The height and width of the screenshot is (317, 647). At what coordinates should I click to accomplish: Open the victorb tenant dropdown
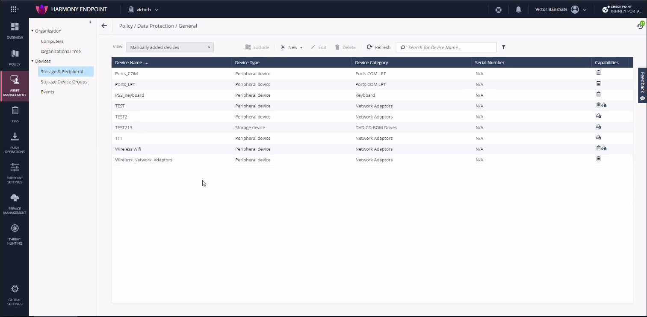click(x=143, y=9)
